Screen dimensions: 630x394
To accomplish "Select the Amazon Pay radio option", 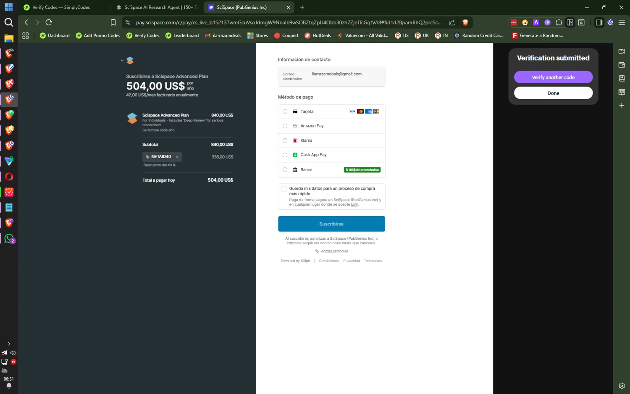I will pyautogui.click(x=285, y=126).
